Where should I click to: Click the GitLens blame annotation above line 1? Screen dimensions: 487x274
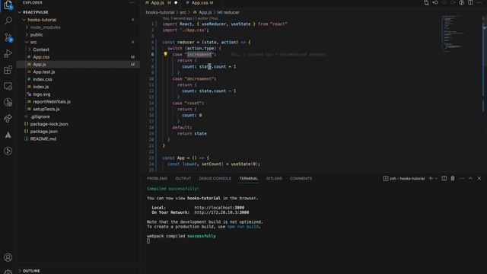(190, 18)
